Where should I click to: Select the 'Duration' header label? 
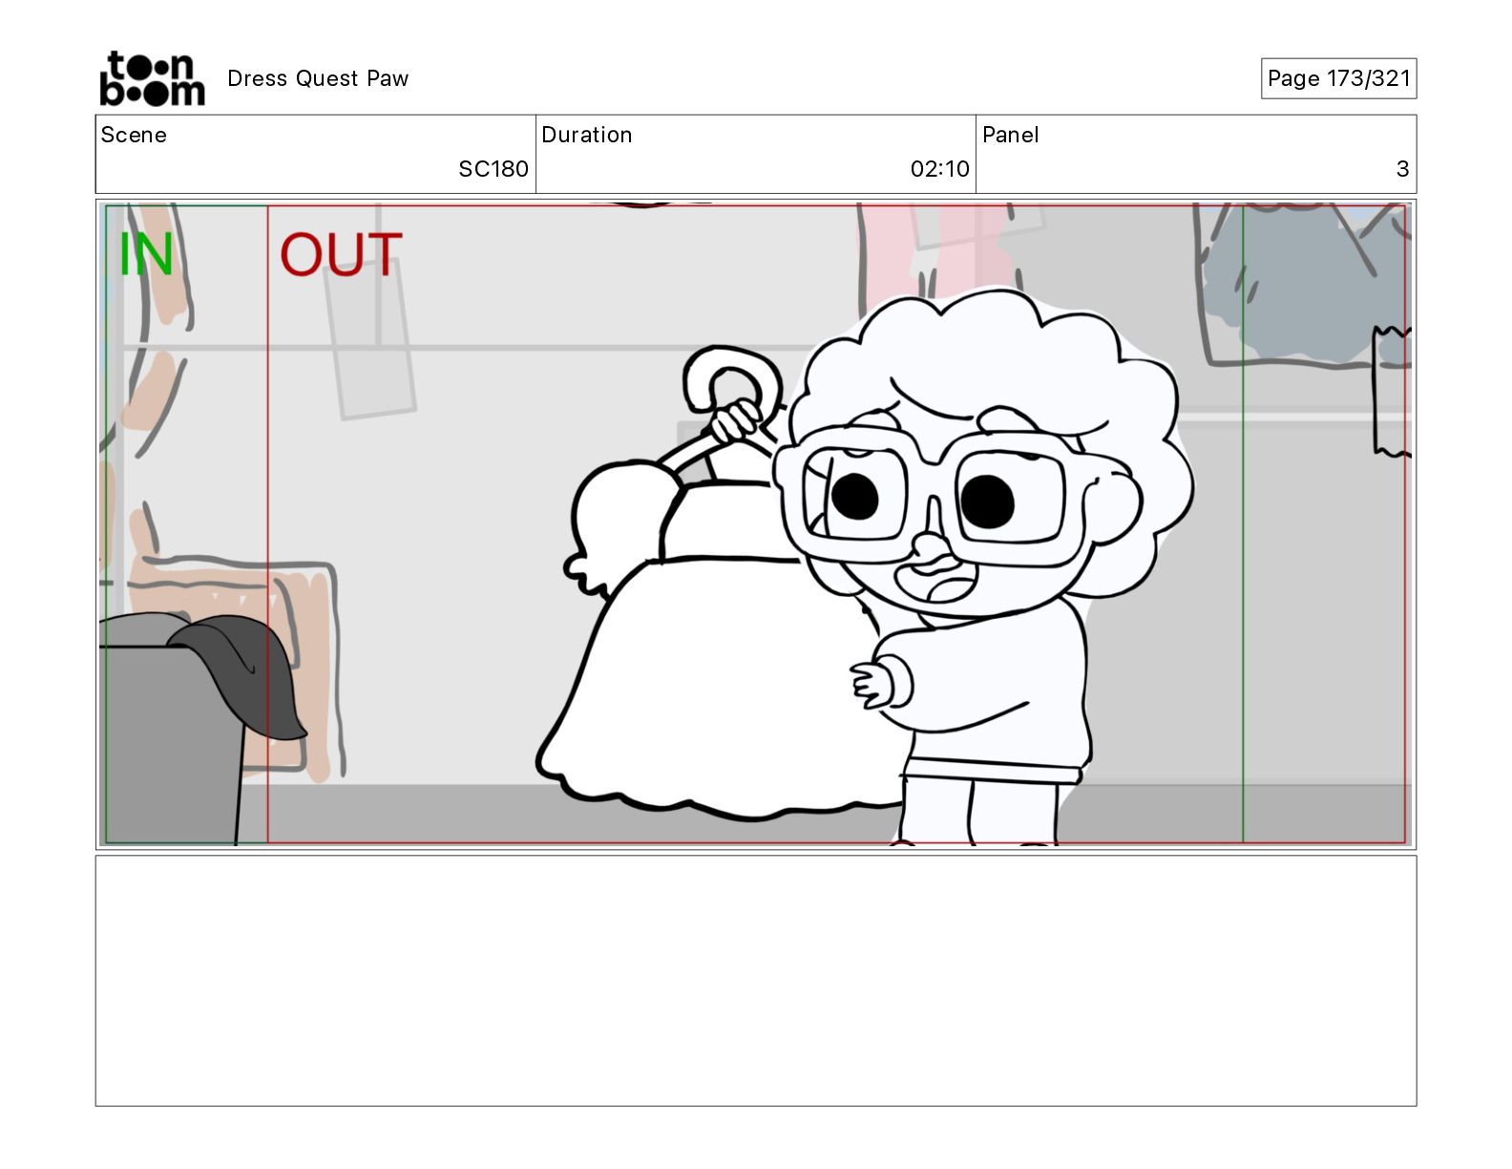(587, 135)
